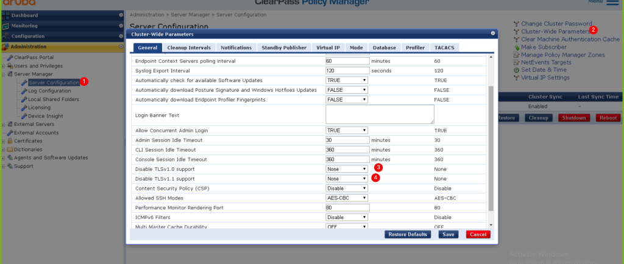Click the dialog vertical scrollbar
The image size is (624, 264).
tap(491, 148)
